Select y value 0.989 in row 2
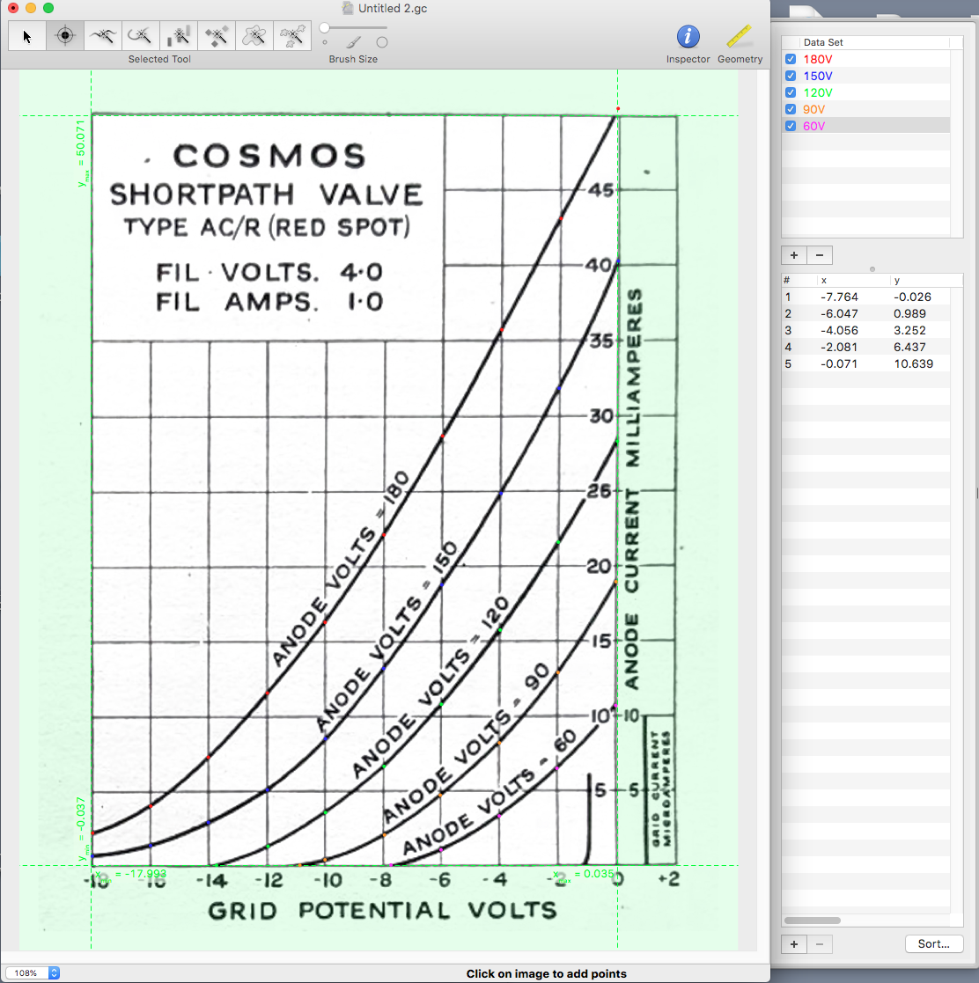The width and height of the screenshot is (979, 983). click(909, 313)
